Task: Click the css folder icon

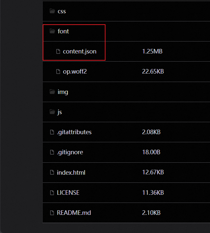Action: click(52, 11)
